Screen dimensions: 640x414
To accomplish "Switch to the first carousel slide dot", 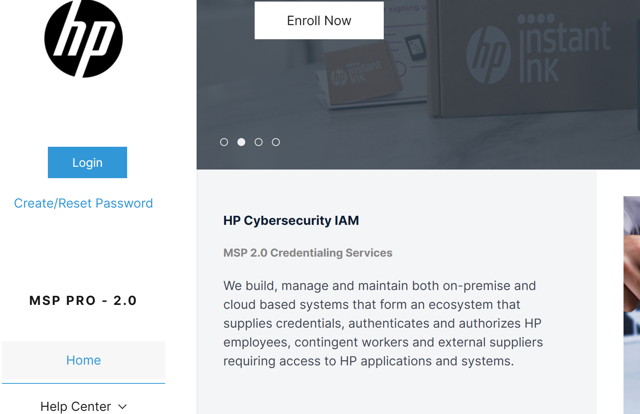I will (x=224, y=142).
